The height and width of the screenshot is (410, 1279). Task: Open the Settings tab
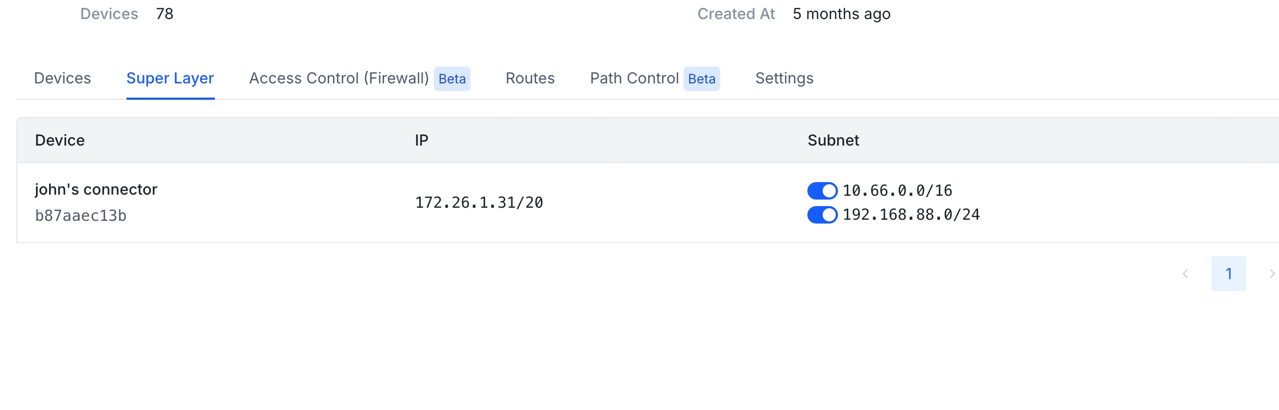784,79
